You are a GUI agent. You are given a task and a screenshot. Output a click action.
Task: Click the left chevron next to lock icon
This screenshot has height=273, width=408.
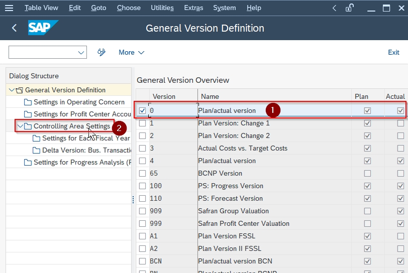click(334, 8)
